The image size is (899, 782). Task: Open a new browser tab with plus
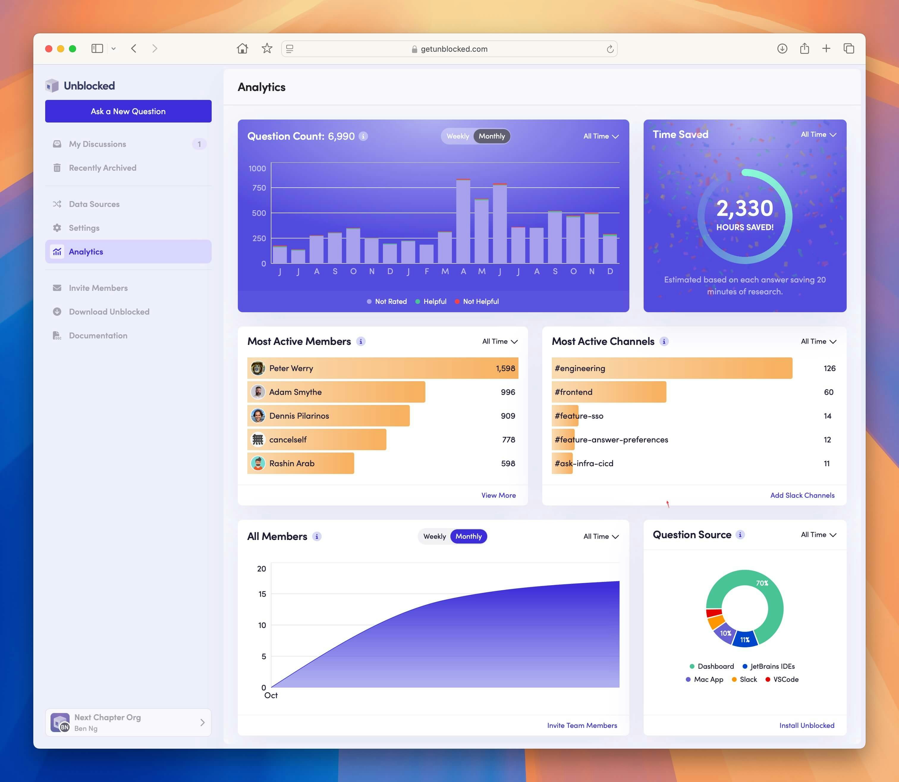coord(826,48)
